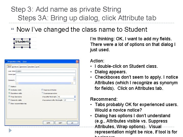Enable the Abstract checkbox
The image size is (183, 137).
(9, 87)
